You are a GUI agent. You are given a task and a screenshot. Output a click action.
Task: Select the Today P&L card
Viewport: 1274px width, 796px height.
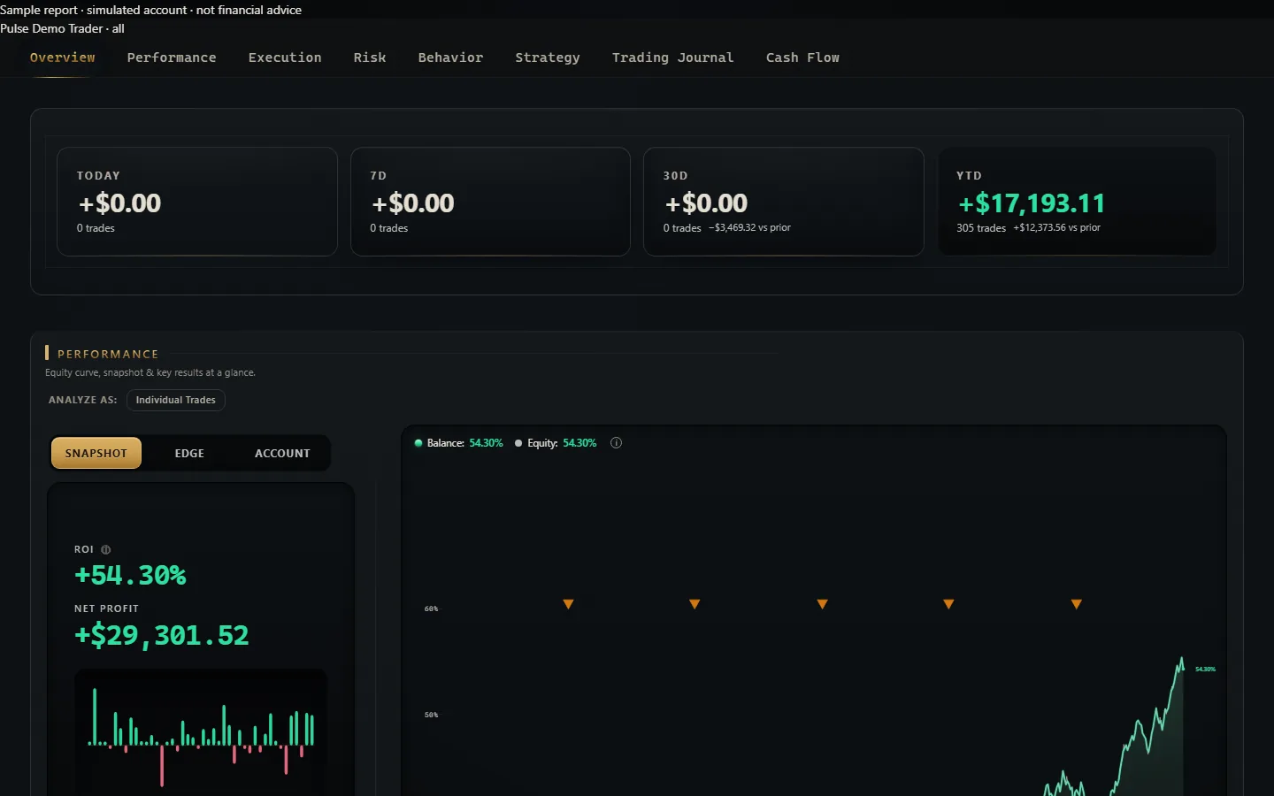(x=197, y=202)
